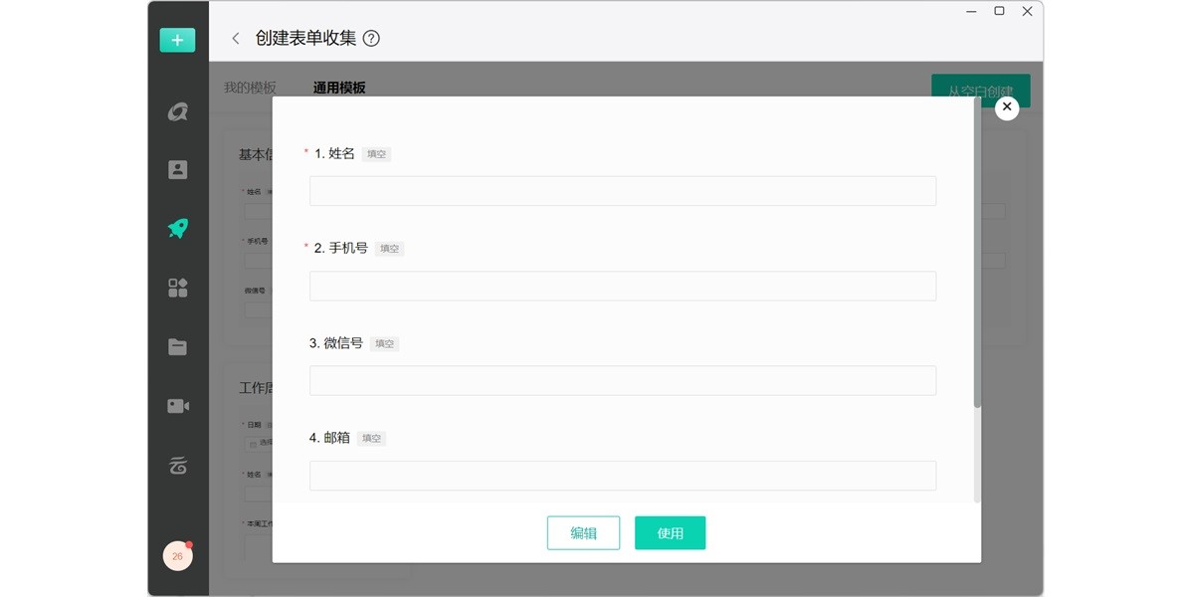Image resolution: width=1194 pixels, height=597 pixels.
Task: Click the help question mark icon
Action: [x=371, y=39]
